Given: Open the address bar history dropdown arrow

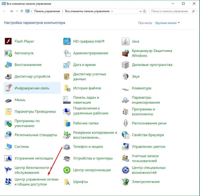Looking at the screenshot, I should tap(140, 11).
